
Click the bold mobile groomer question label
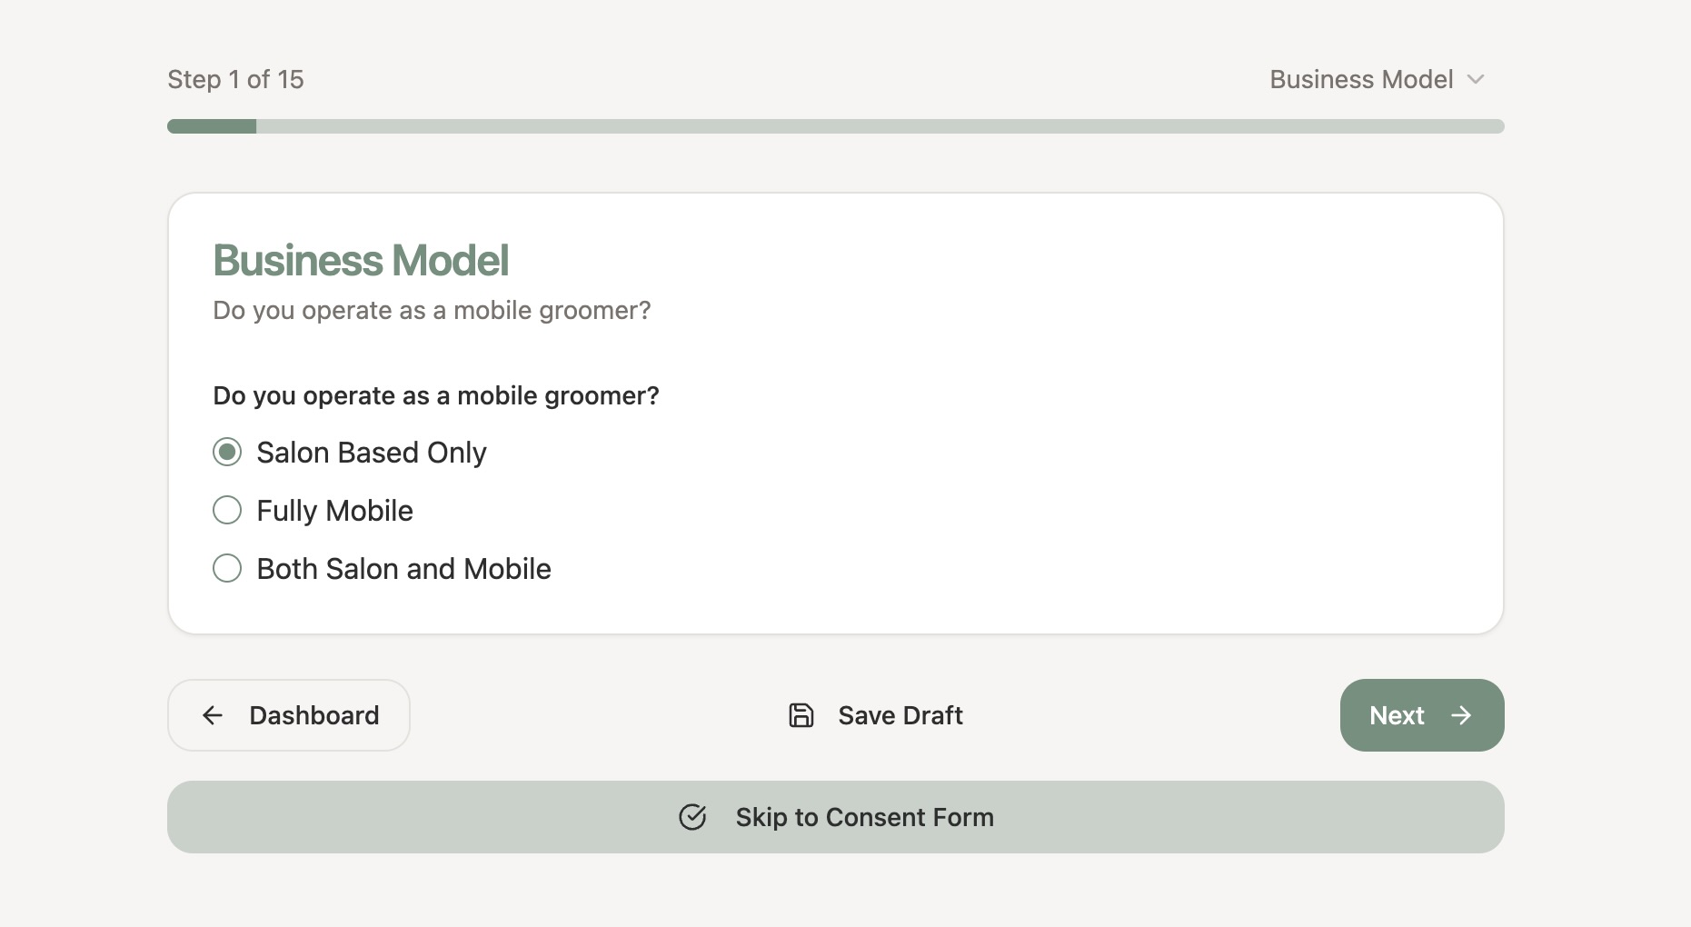436,395
